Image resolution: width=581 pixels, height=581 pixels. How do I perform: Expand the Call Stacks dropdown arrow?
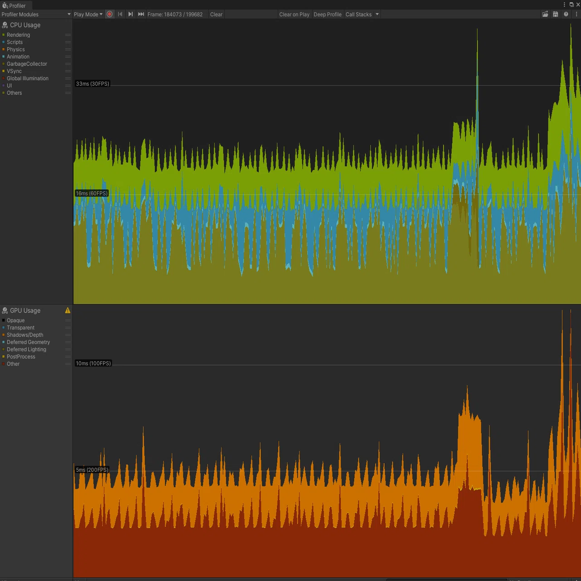377,15
